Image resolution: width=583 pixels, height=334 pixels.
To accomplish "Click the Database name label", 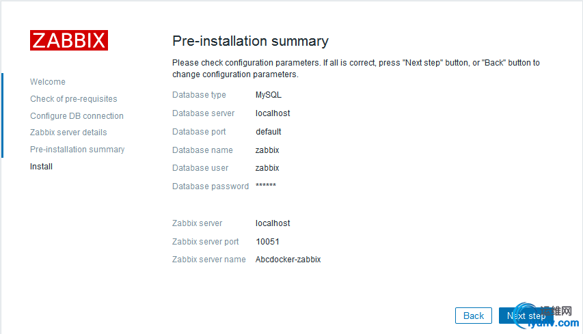I will pyautogui.click(x=202, y=150).
